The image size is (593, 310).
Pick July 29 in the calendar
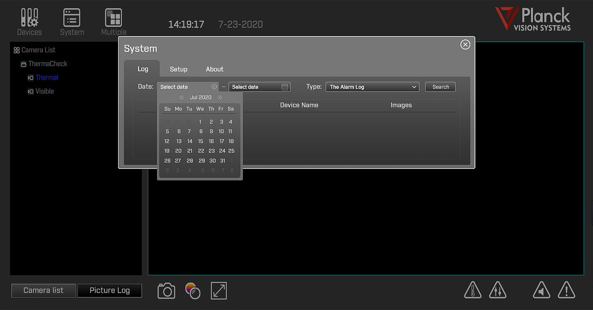tap(202, 161)
